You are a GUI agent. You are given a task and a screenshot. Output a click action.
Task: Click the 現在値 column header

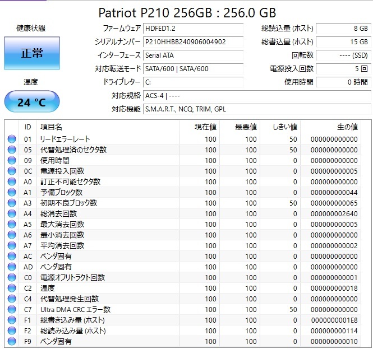[199, 127]
